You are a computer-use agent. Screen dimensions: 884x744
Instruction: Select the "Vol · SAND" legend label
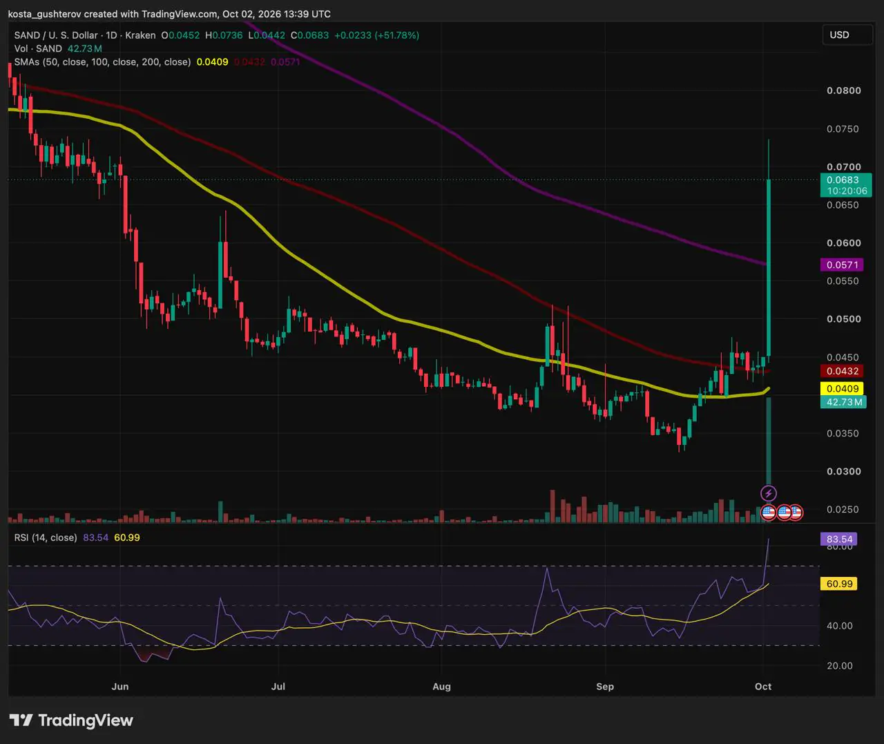[x=38, y=48]
